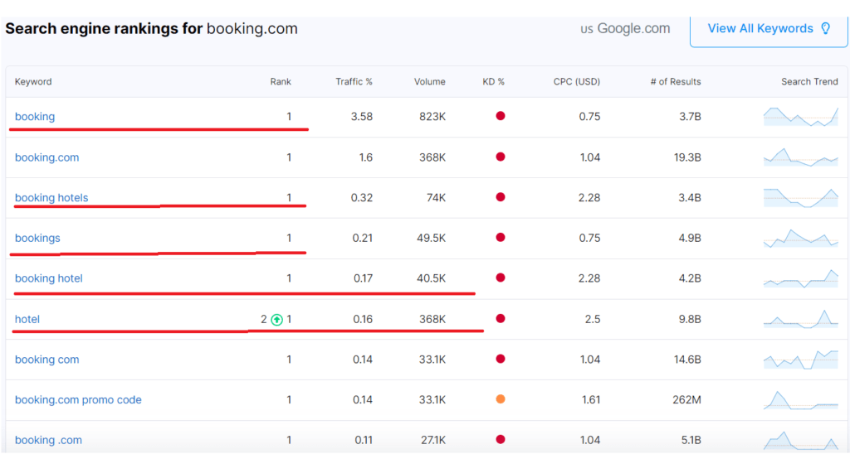Screen dimensions: 850x454
Task: Click the red KD dot for 'bookings'
Action: coord(501,238)
